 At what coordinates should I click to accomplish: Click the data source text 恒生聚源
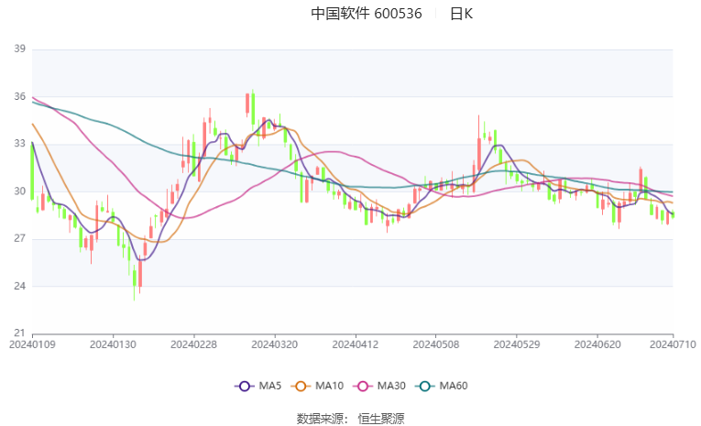click(381, 419)
